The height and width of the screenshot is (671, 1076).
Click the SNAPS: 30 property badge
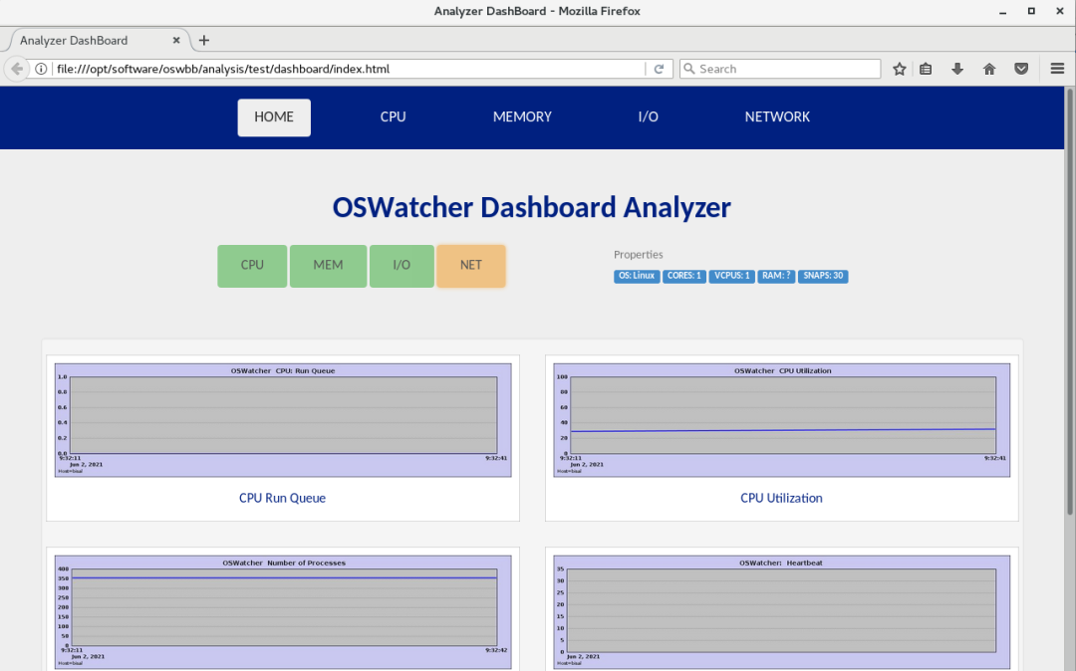click(823, 276)
